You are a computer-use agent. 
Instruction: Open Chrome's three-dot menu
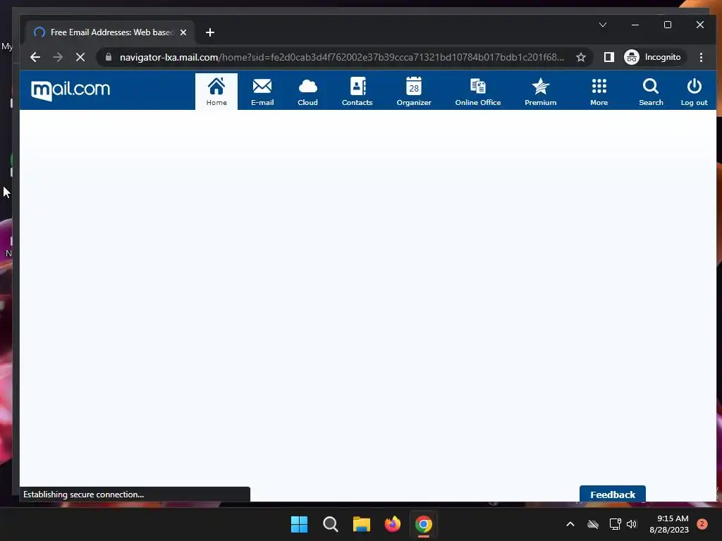point(701,57)
